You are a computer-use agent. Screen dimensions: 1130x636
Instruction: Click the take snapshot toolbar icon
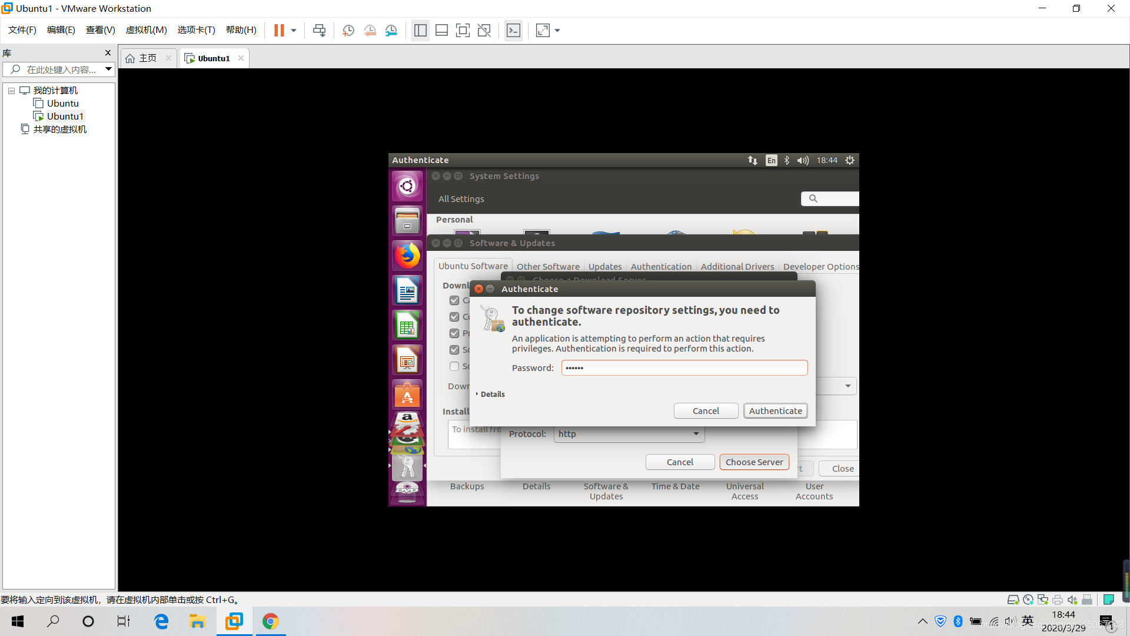[x=348, y=31]
